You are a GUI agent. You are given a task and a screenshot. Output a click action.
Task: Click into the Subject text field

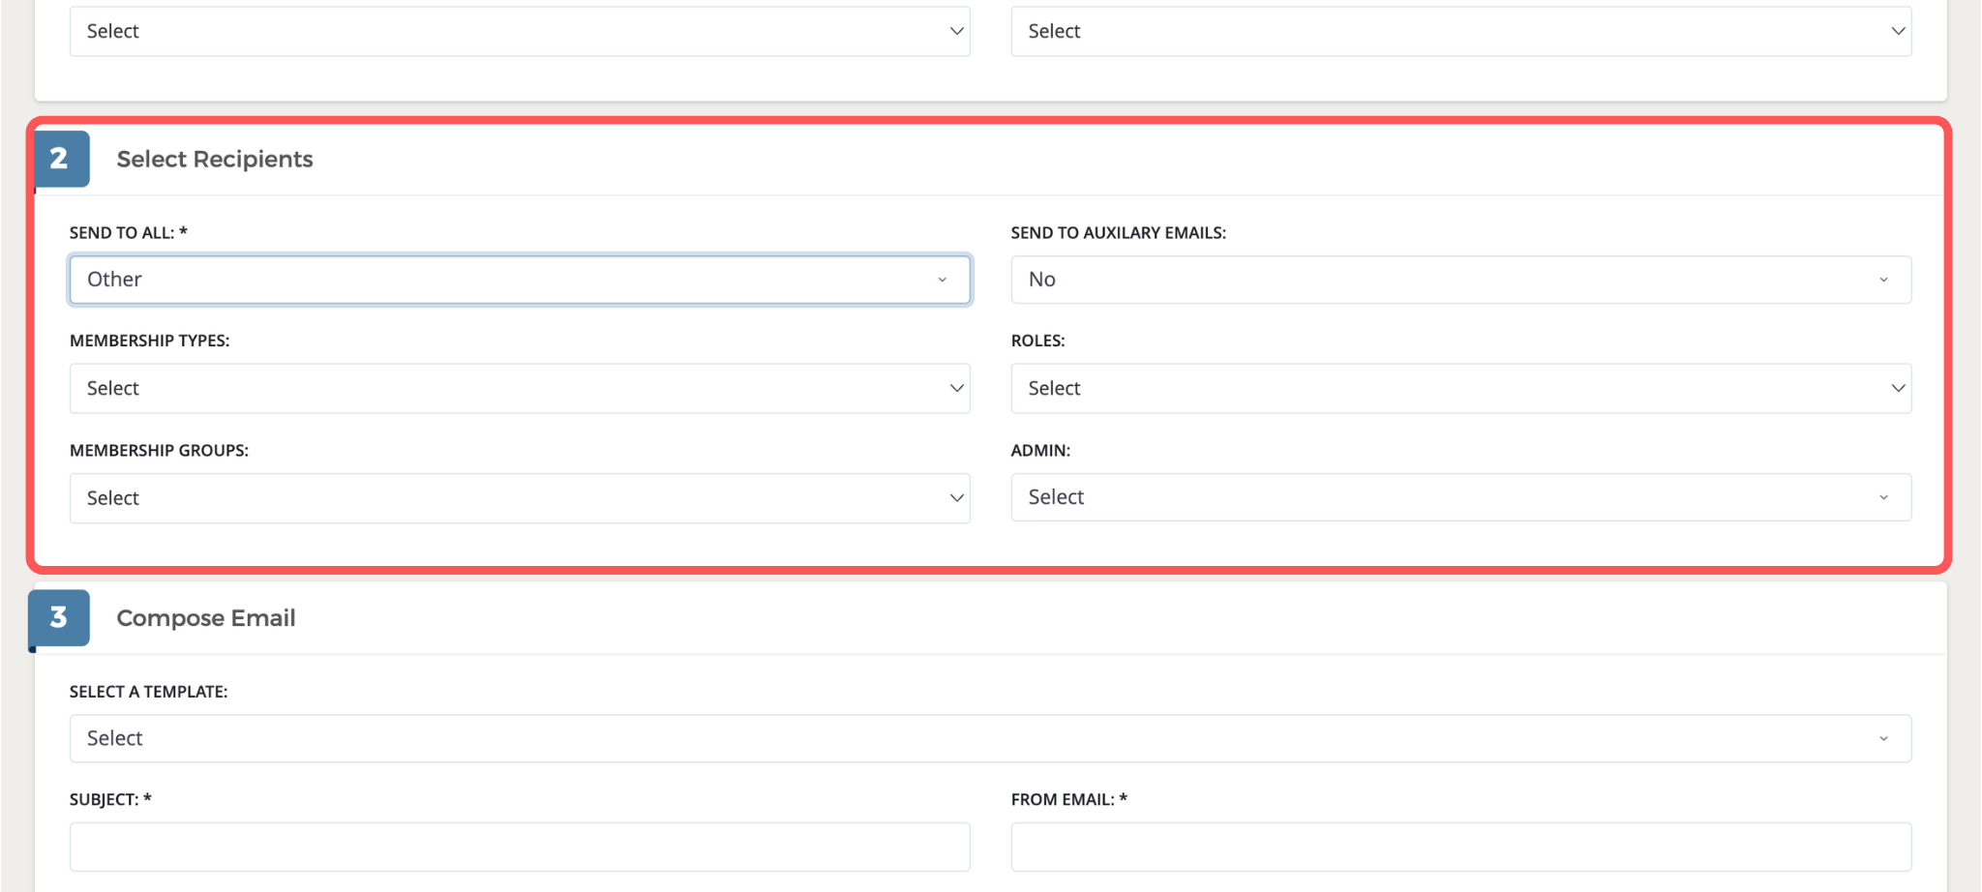click(x=519, y=847)
